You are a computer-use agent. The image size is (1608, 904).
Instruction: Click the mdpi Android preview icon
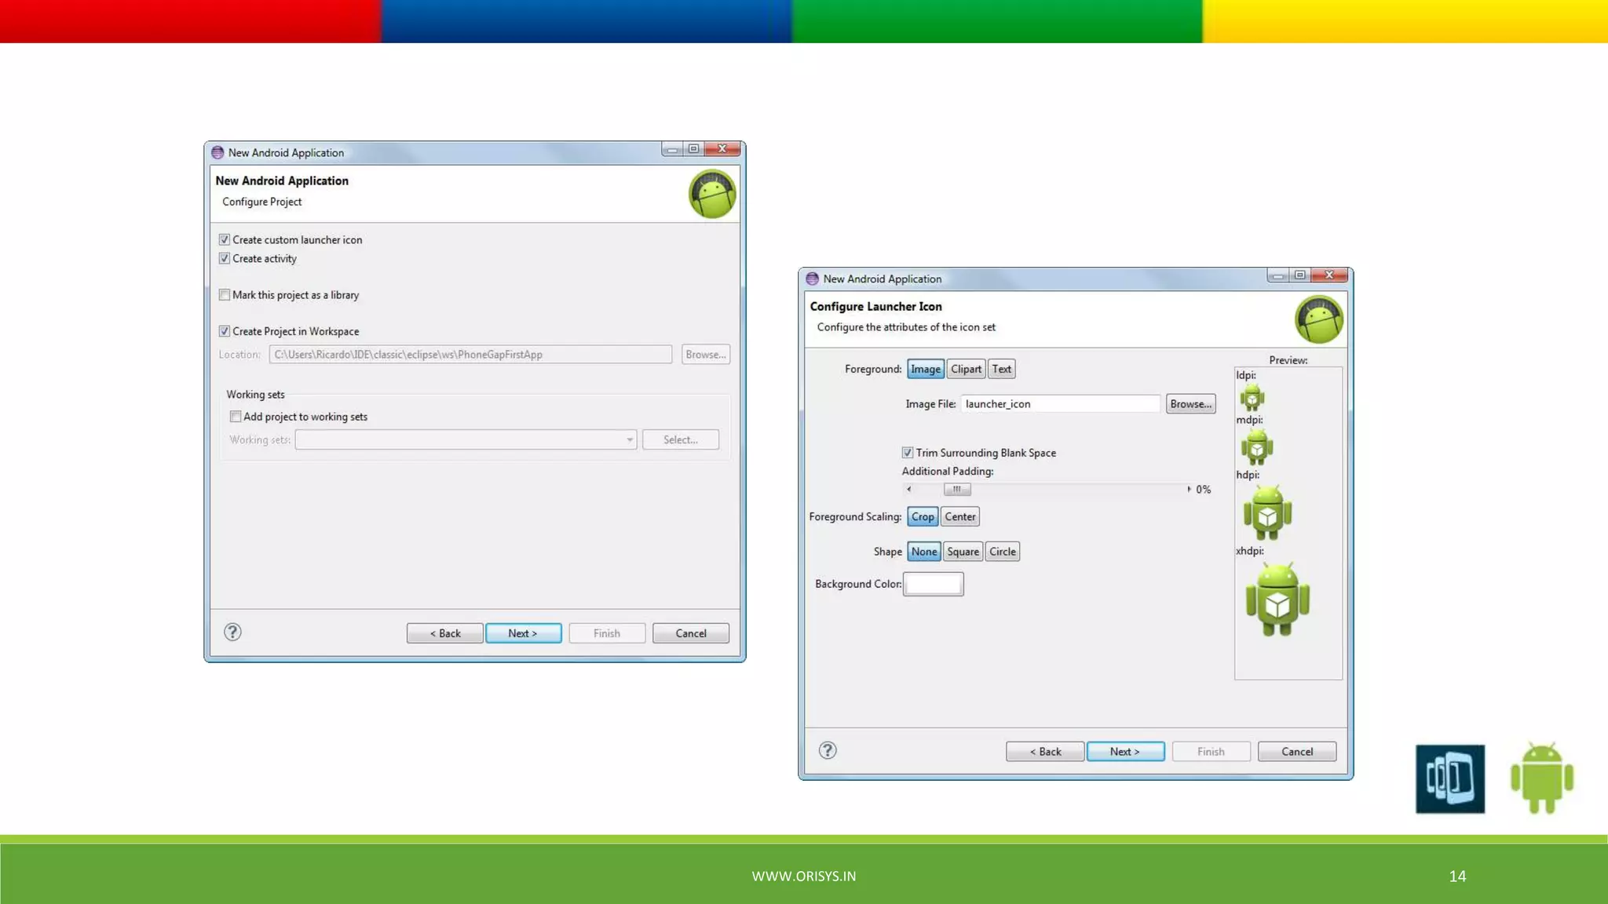(x=1257, y=448)
